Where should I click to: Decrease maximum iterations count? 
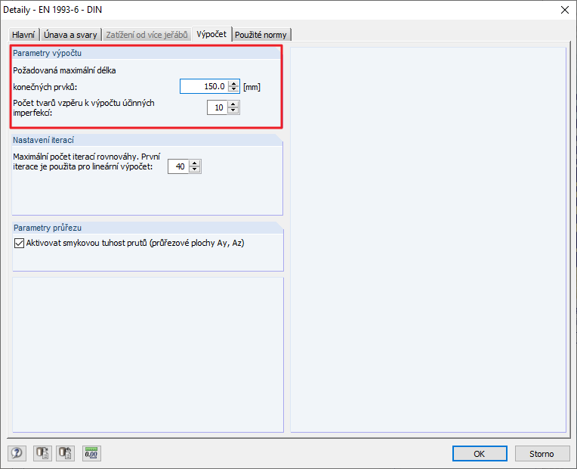(x=195, y=169)
